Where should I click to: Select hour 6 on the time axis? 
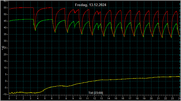click(52, 99)
